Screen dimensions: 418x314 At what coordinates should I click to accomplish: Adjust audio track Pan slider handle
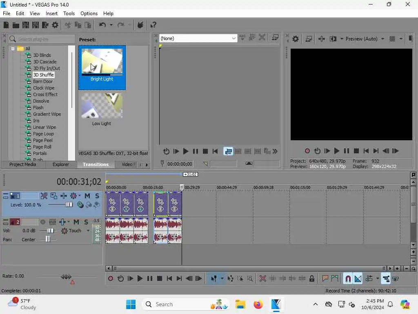point(48,239)
